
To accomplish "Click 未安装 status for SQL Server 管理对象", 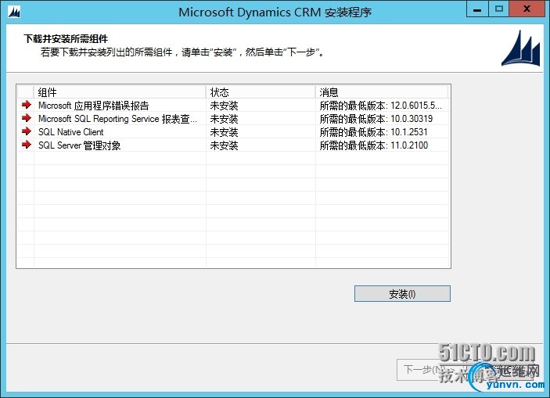I will click(224, 145).
